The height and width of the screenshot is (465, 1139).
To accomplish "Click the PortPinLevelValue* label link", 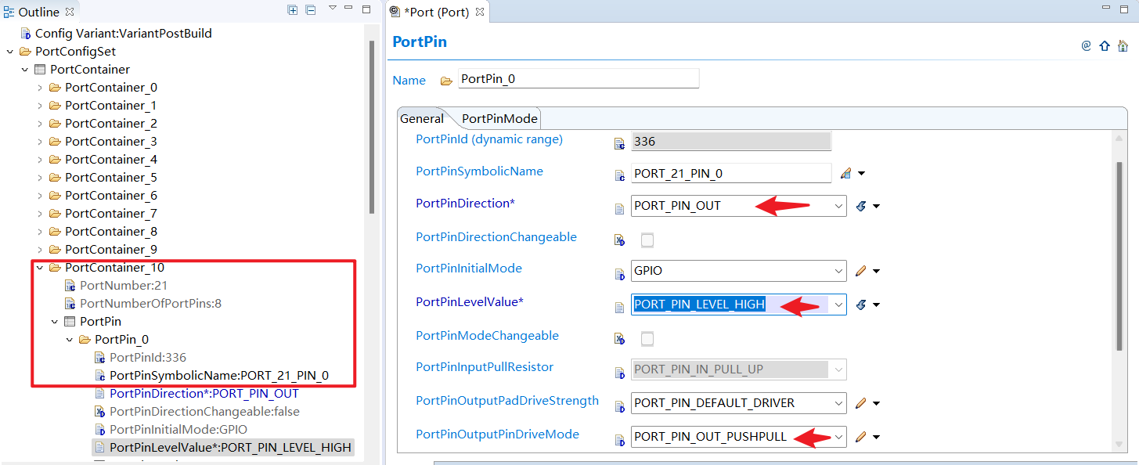I will [x=470, y=302].
